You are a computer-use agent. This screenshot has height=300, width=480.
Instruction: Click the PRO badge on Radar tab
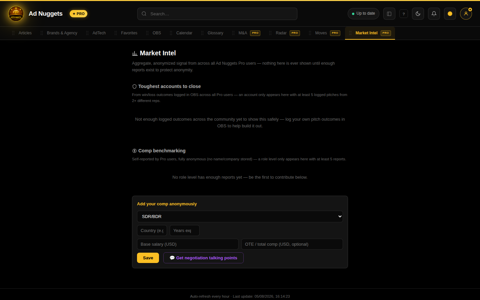point(295,33)
